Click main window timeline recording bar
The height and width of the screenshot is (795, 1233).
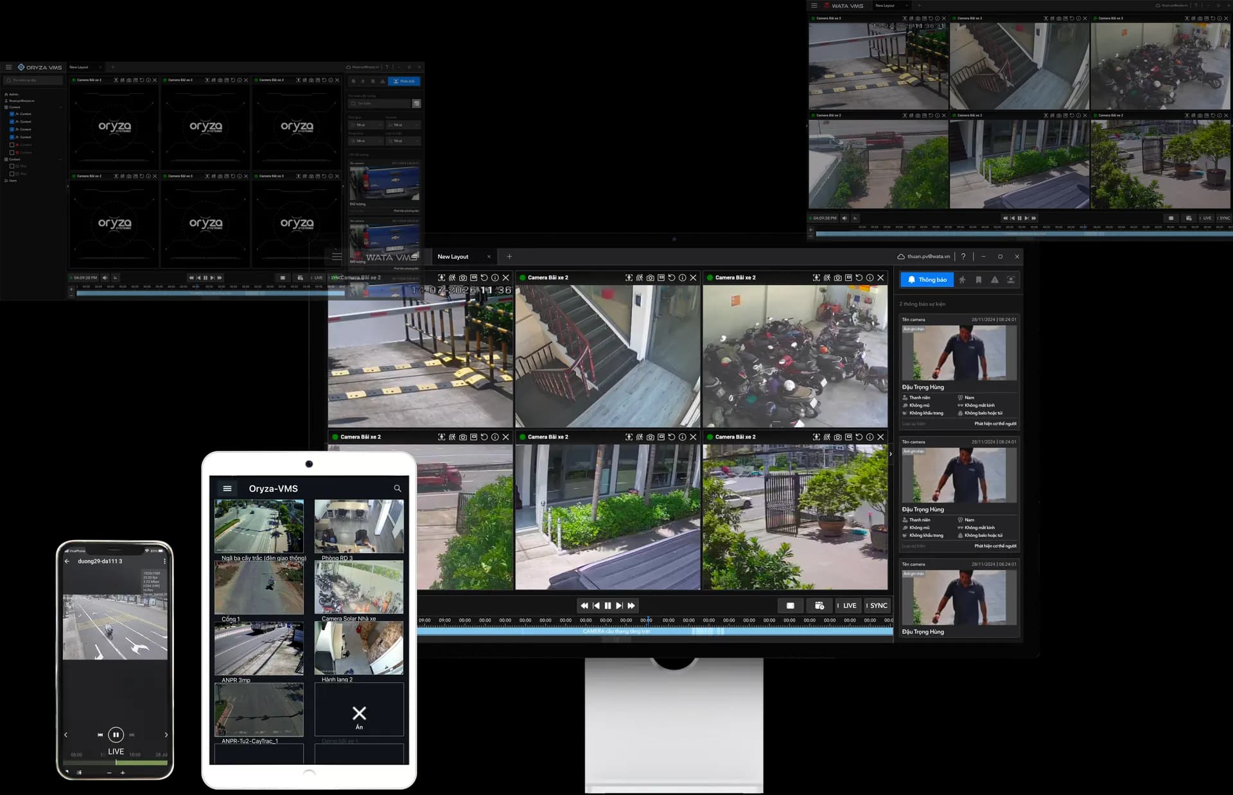pyautogui.click(x=655, y=631)
